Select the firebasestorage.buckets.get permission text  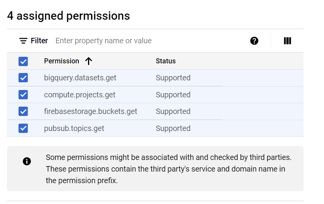90,111
